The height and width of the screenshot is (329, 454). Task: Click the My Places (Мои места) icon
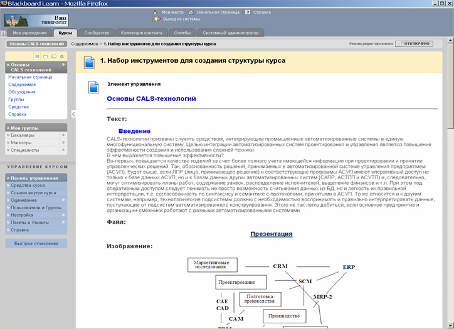click(x=155, y=12)
